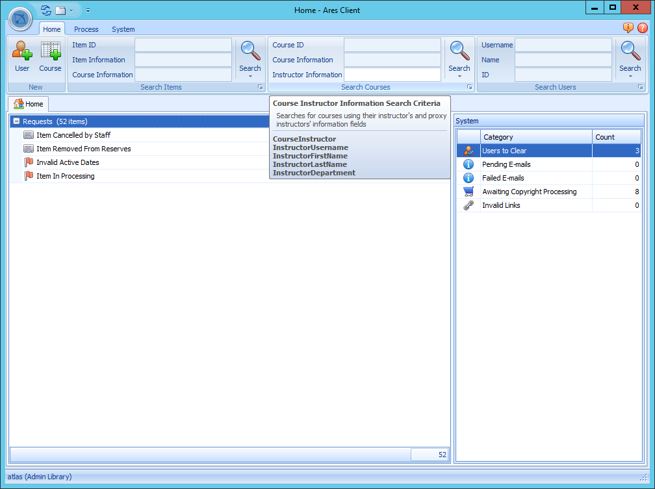Click the Search Items magnifier icon
The height and width of the screenshot is (489, 655).
tap(250, 51)
